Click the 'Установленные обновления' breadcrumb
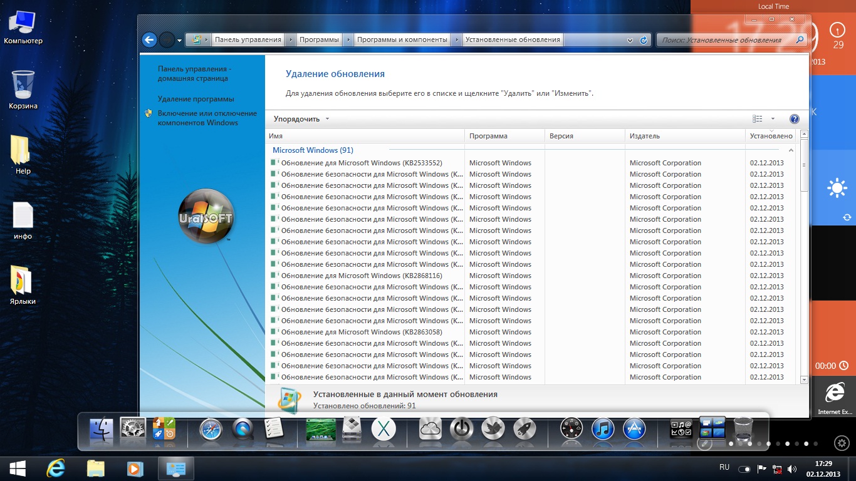The width and height of the screenshot is (856, 481). tap(513, 39)
